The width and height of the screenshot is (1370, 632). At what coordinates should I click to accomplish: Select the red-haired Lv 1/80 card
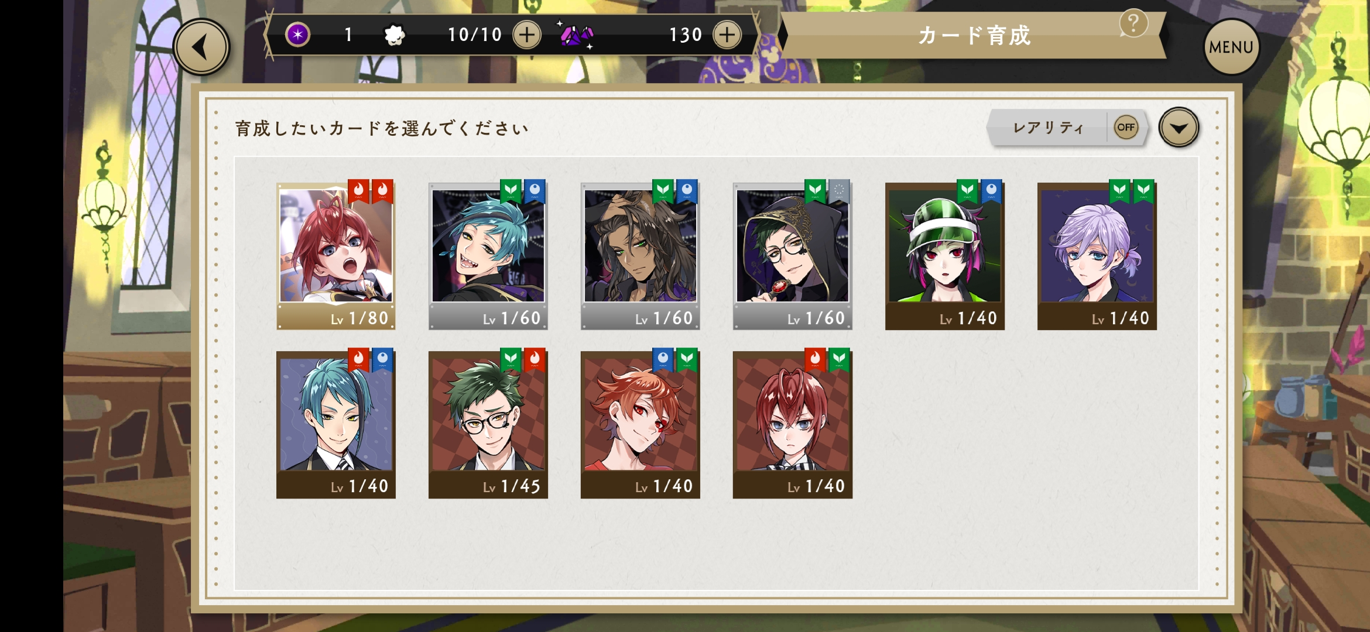336,255
